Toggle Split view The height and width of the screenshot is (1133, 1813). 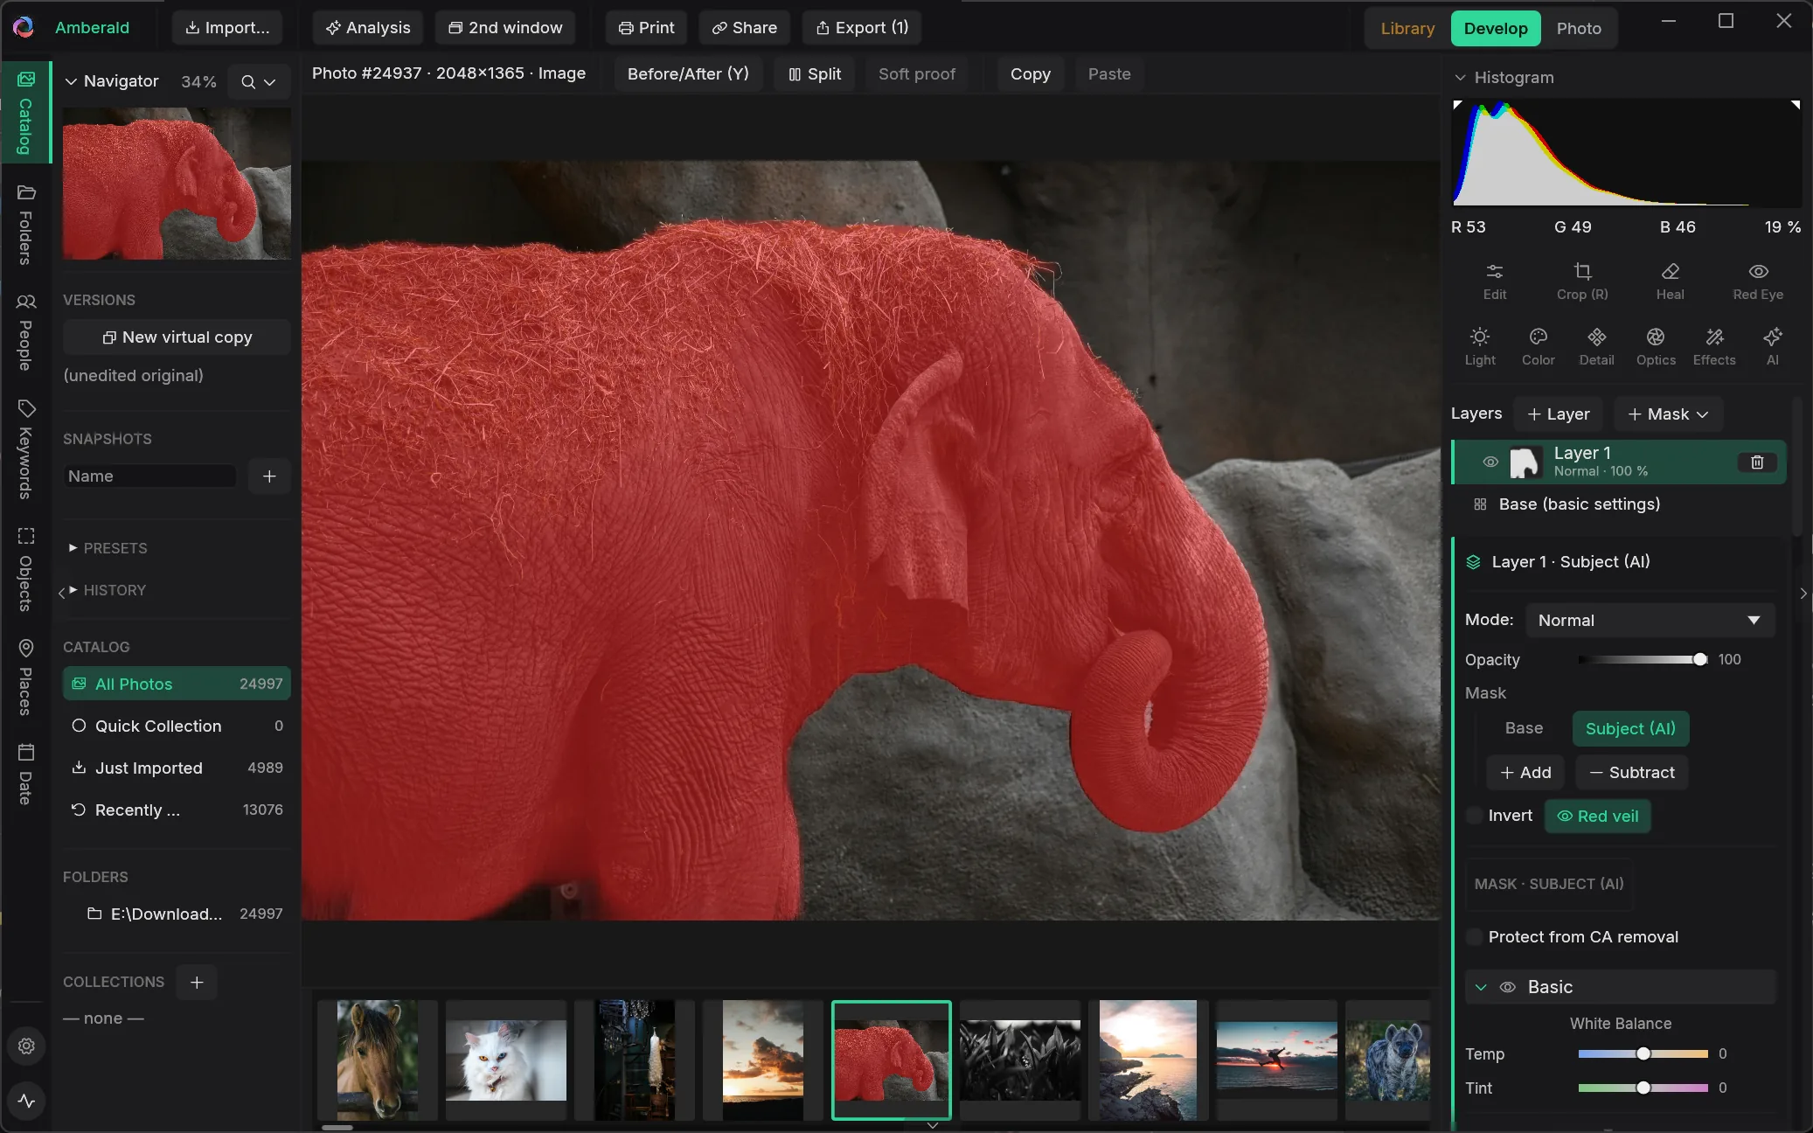pos(815,74)
